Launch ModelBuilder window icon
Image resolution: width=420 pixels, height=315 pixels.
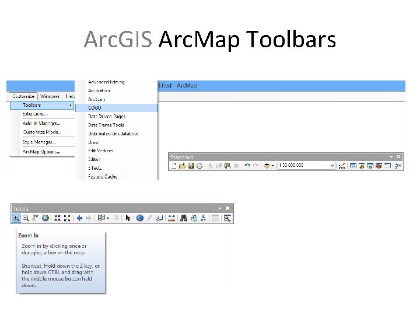point(398,166)
